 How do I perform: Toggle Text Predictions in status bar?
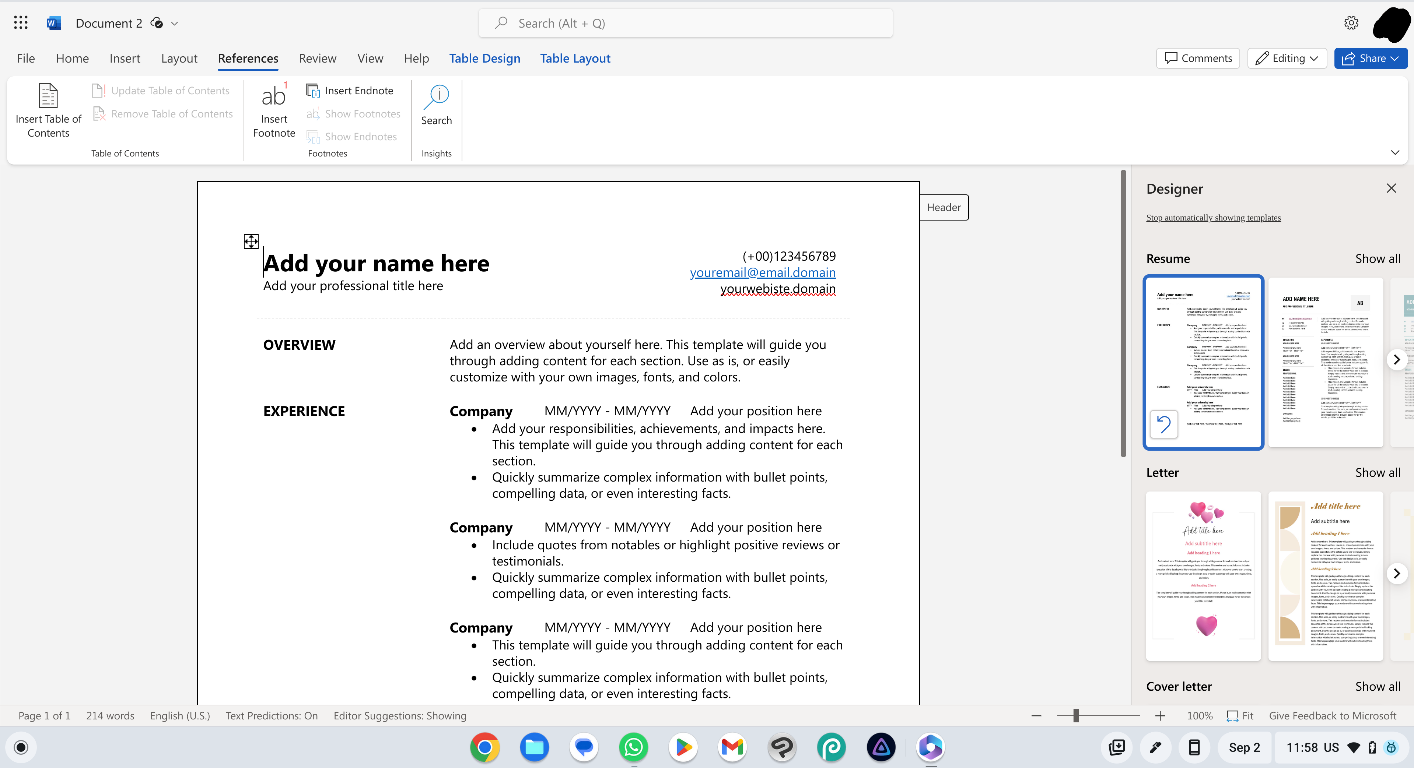click(x=272, y=716)
